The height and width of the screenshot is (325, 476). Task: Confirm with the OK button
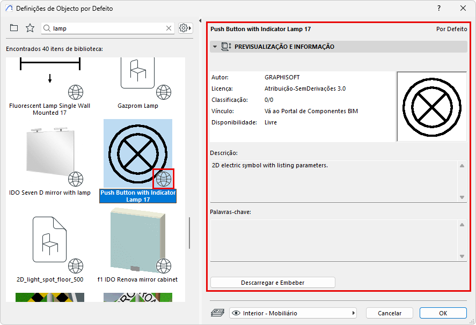coord(443,313)
